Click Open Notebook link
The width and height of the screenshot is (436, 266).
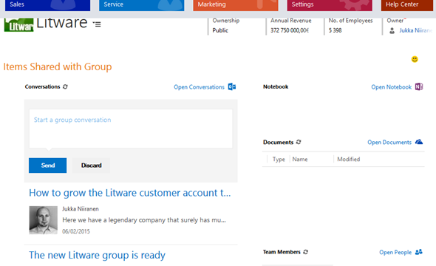pyautogui.click(x=391, y=87)
